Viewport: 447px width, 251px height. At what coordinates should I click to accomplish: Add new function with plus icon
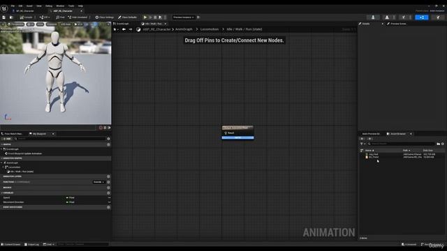(x=108, y=182)
